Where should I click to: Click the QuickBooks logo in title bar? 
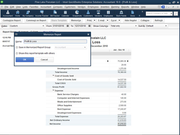point(2,2)
